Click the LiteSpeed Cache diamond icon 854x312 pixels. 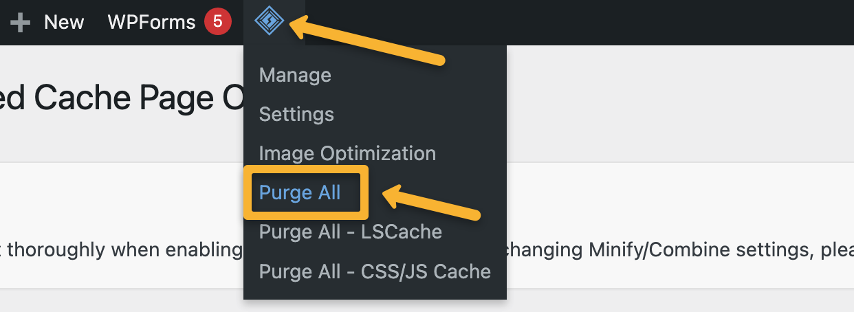tap(269, 22)
